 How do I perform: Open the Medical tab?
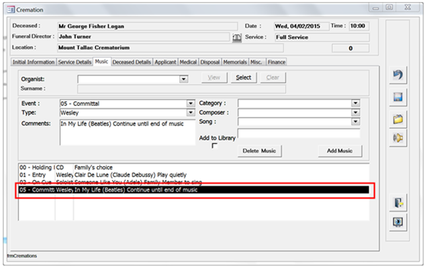click(188, 62)
